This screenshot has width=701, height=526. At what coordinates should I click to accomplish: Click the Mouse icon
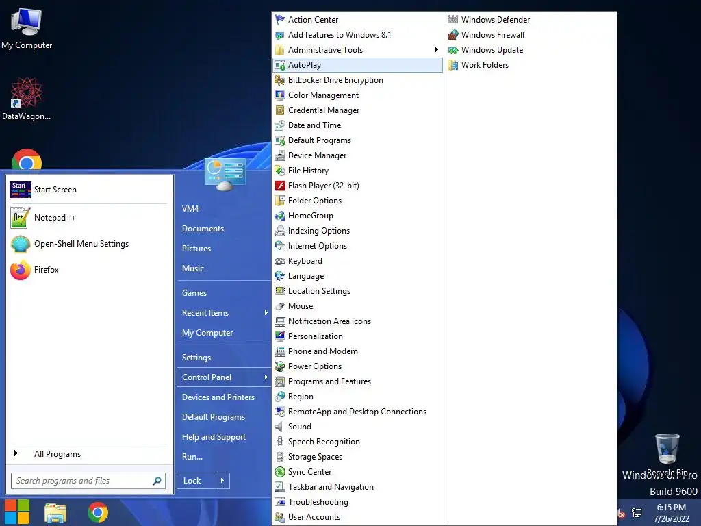coord(280,306)
